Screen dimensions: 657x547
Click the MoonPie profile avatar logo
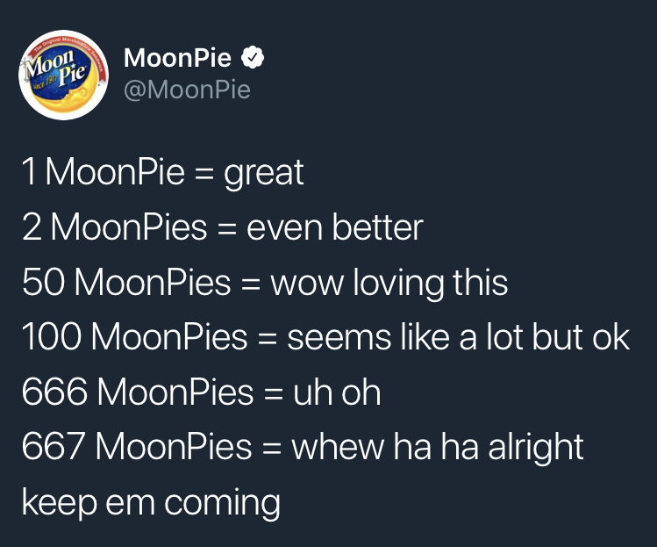coord(64,77)
